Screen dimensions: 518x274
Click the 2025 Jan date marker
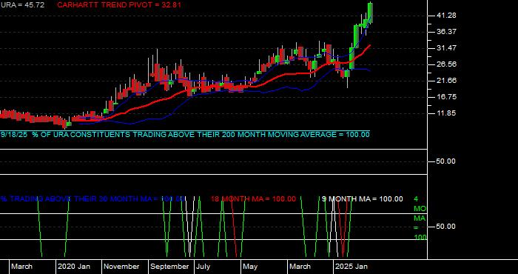tap(351, 267)
